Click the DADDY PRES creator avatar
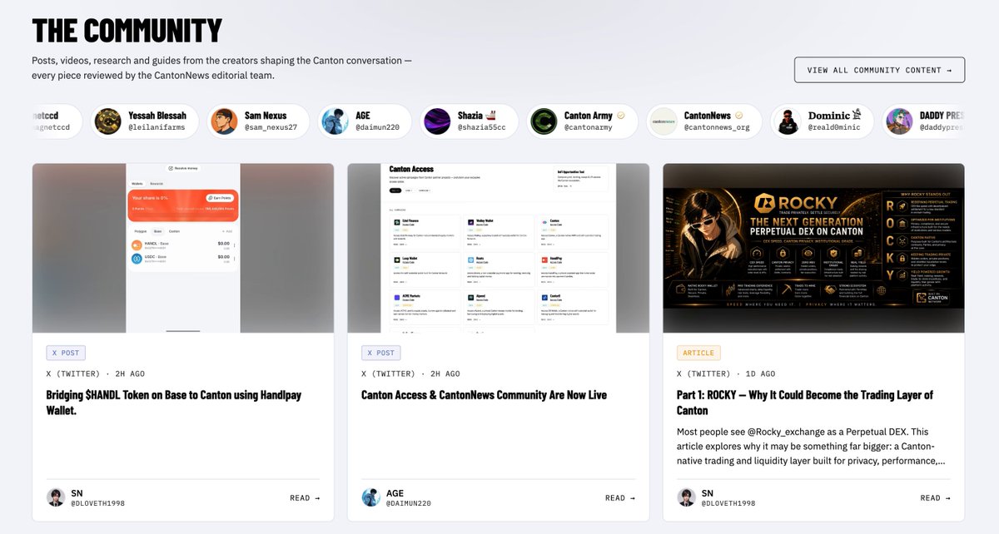The width and height of the screenshot is (999, 534). pyautogui.click(x=899, y=121)
